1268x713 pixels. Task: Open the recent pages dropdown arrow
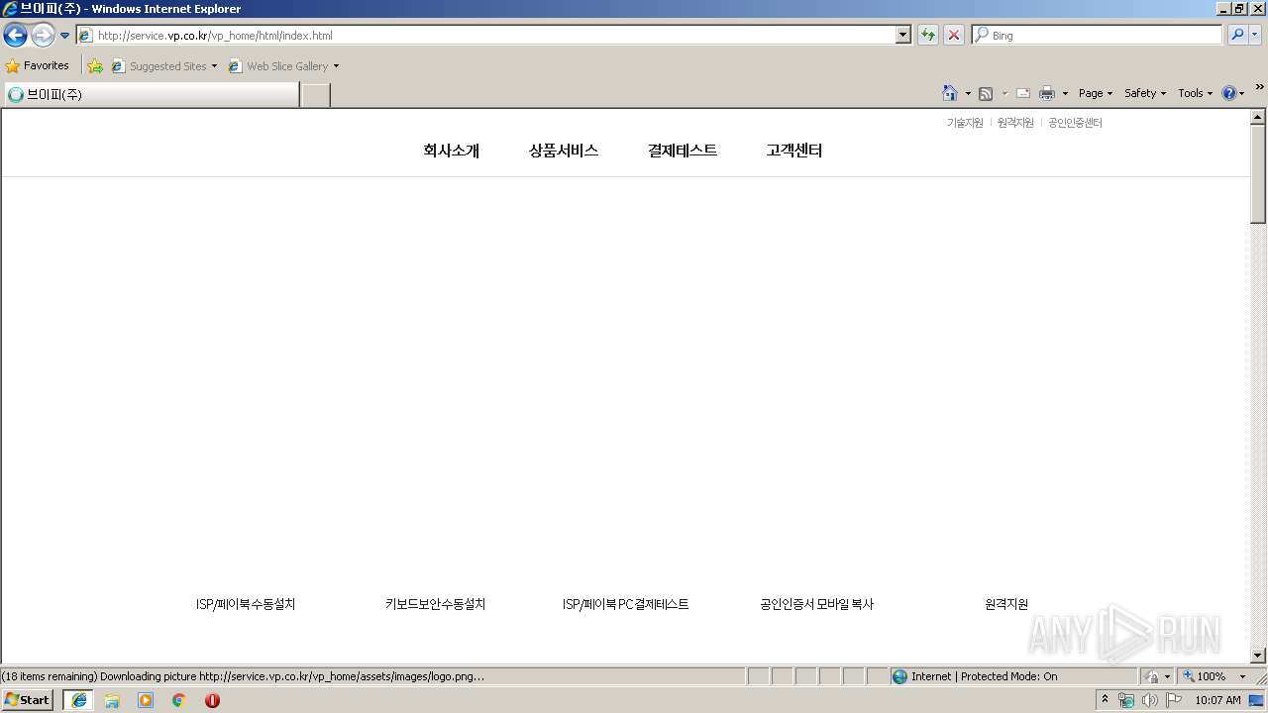(65, 36)
